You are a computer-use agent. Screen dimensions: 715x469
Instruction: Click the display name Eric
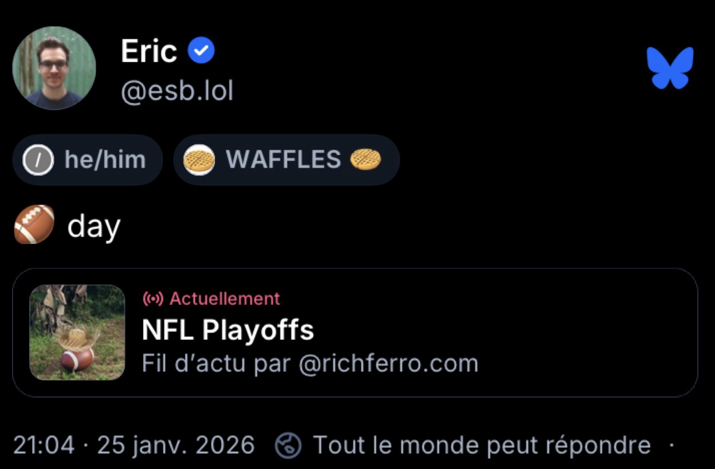149,51
